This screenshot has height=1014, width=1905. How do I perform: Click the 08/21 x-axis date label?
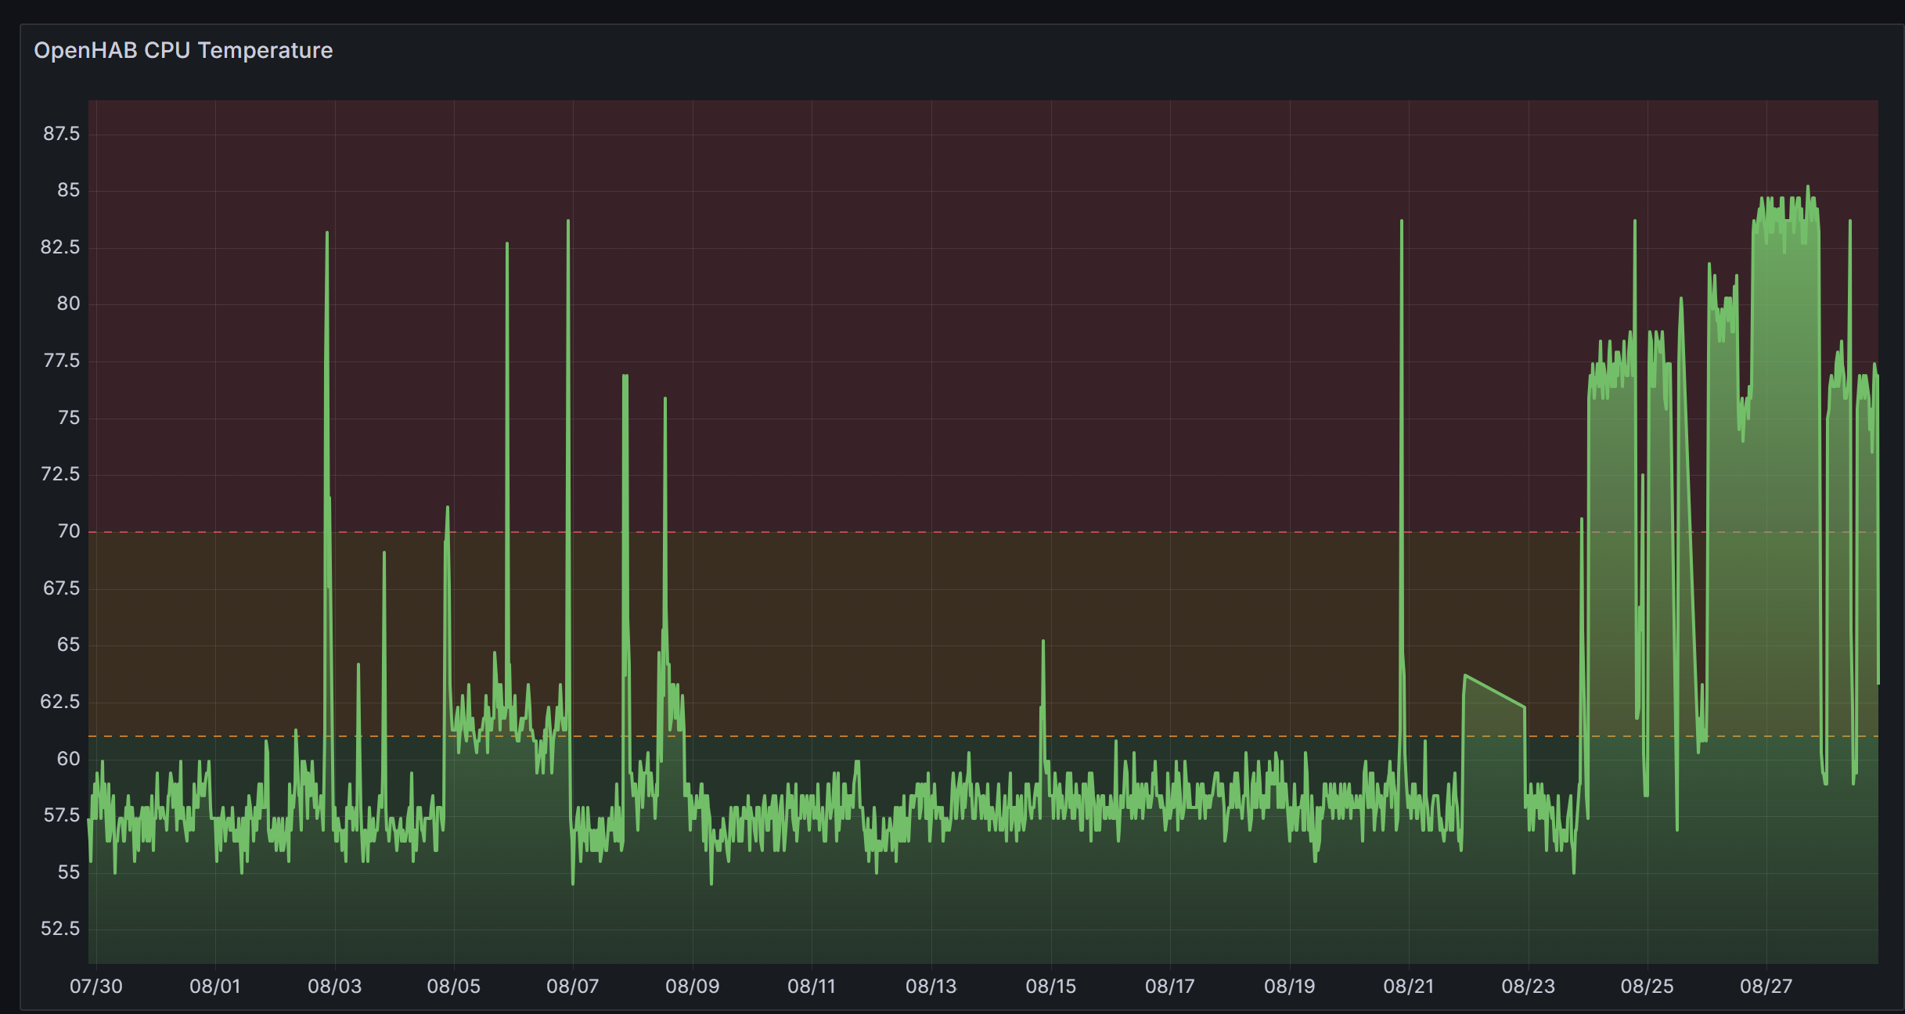point(1408,986)
